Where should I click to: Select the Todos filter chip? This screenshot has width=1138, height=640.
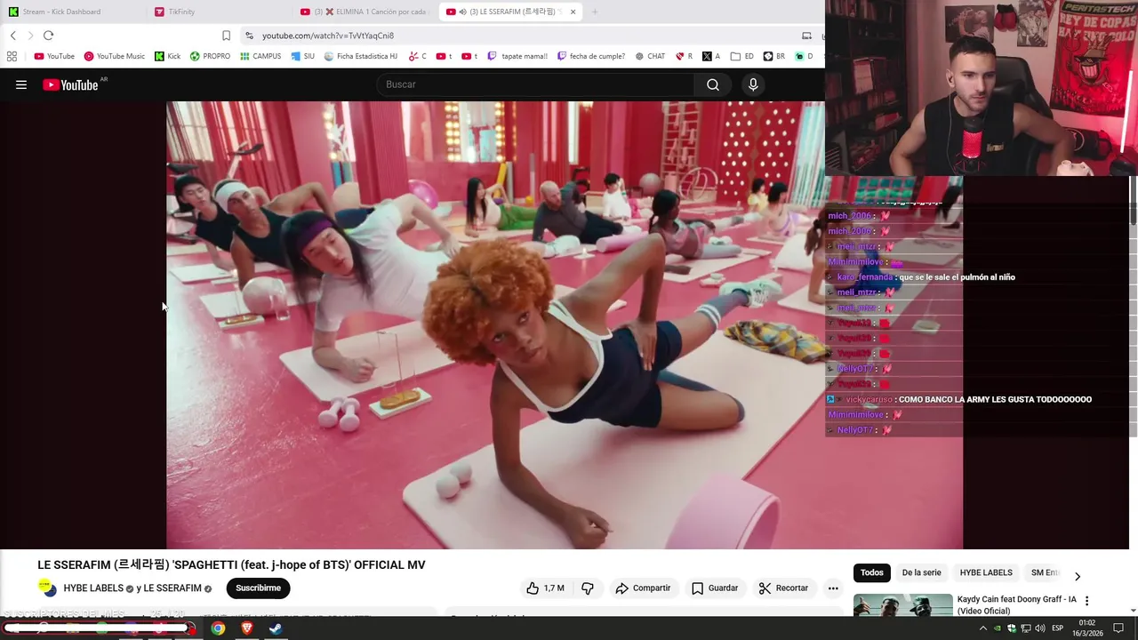click(872, 572)
